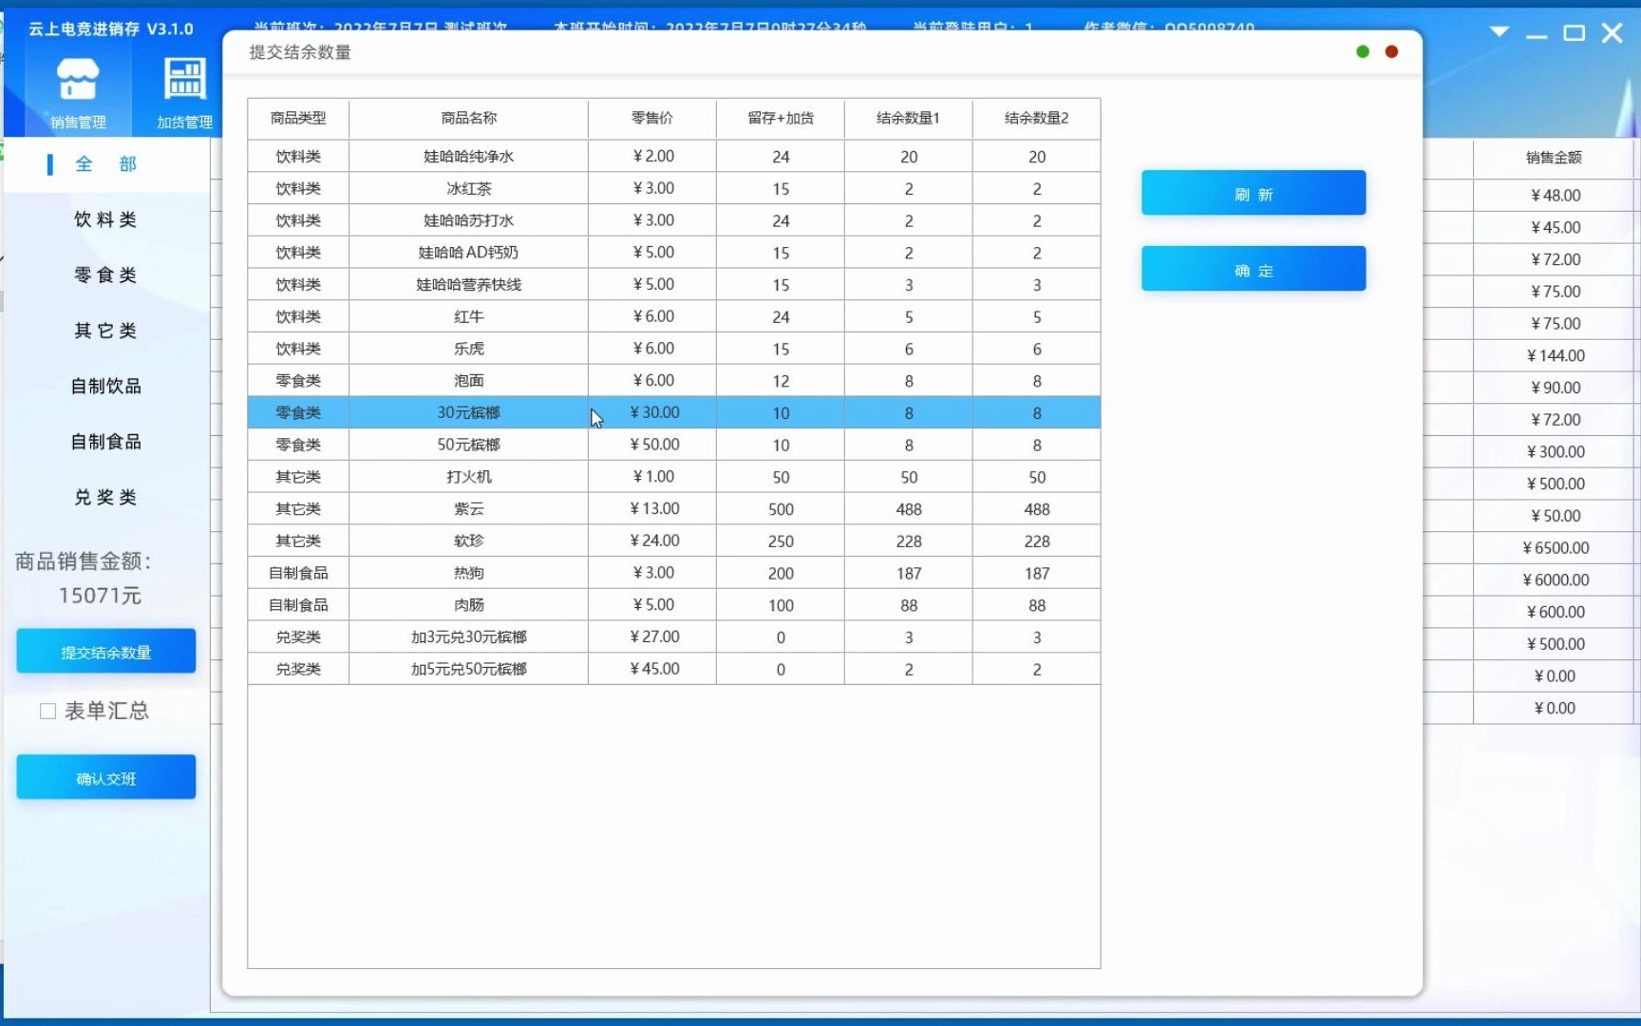Click 结余数量2 cell for 紫云 (488)
The image size is (1641, 1026).
click(1037, 509)
